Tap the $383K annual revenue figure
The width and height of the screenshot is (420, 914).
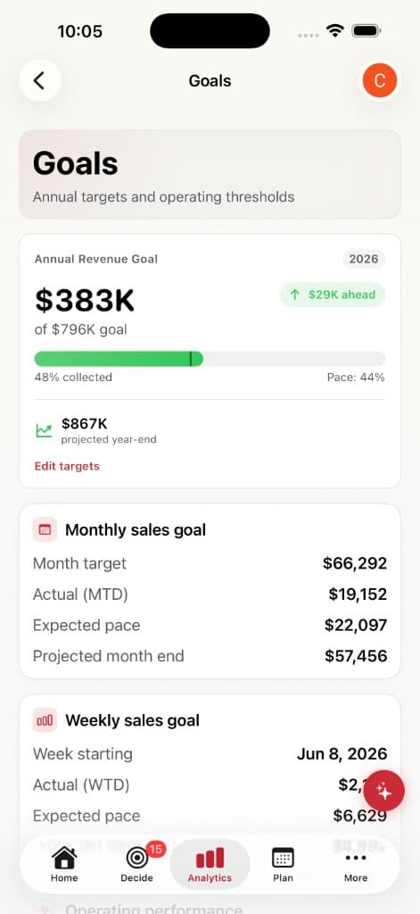[85, 300]
